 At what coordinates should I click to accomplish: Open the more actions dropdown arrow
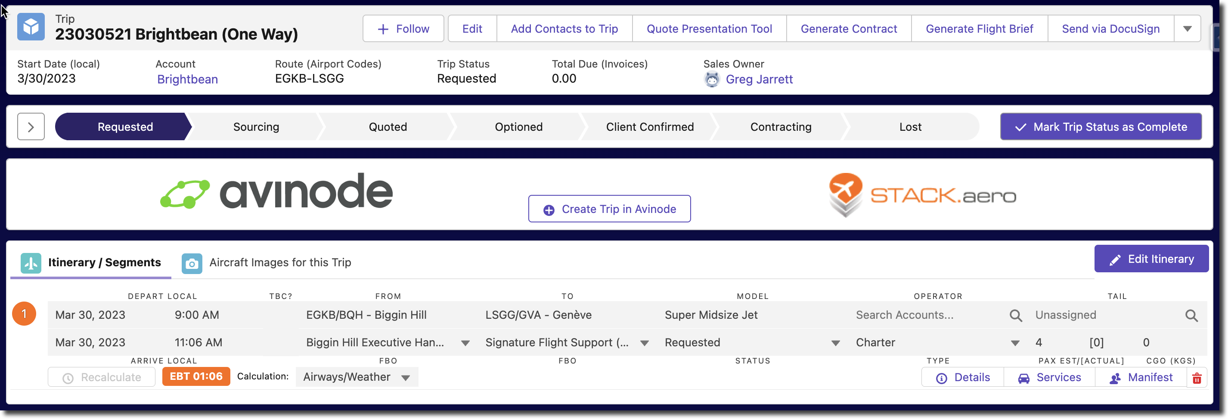click(x=1187, y=29)
